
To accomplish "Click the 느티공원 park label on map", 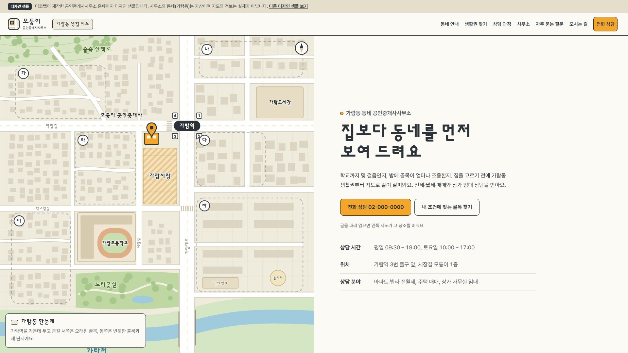I will 106,285.
